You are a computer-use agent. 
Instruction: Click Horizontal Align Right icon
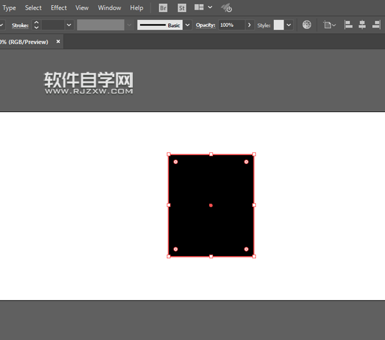click(377, 25)
